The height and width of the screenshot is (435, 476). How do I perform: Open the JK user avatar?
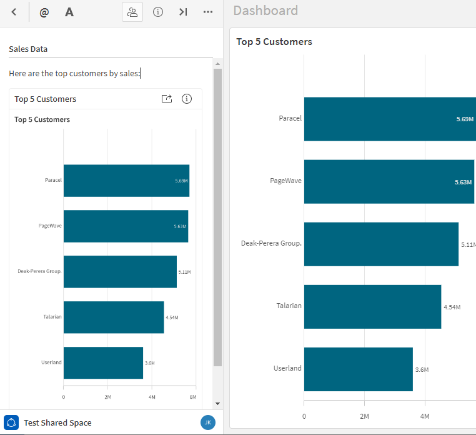(208, 422)
